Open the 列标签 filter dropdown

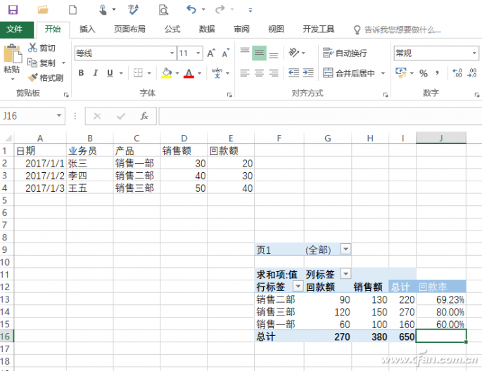point(345,274)
